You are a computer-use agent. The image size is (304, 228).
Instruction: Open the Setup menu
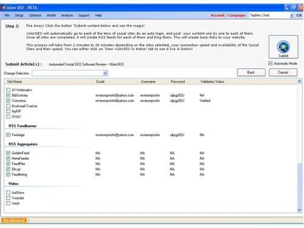[x=19, y=15]
